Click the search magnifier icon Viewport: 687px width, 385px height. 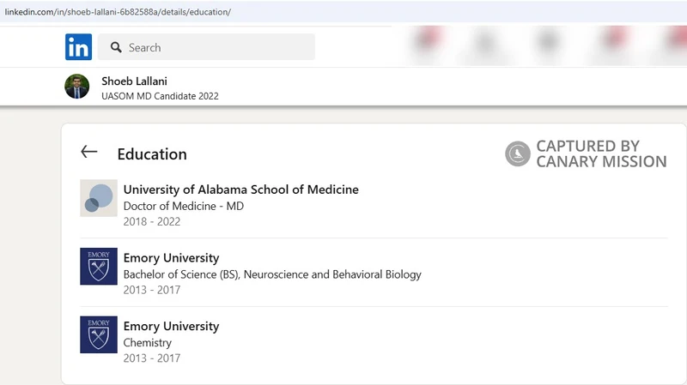(116, 47)
